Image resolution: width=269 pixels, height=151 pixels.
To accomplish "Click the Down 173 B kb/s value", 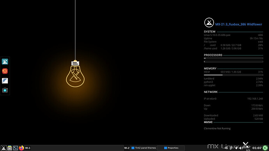I will point(257,105).
